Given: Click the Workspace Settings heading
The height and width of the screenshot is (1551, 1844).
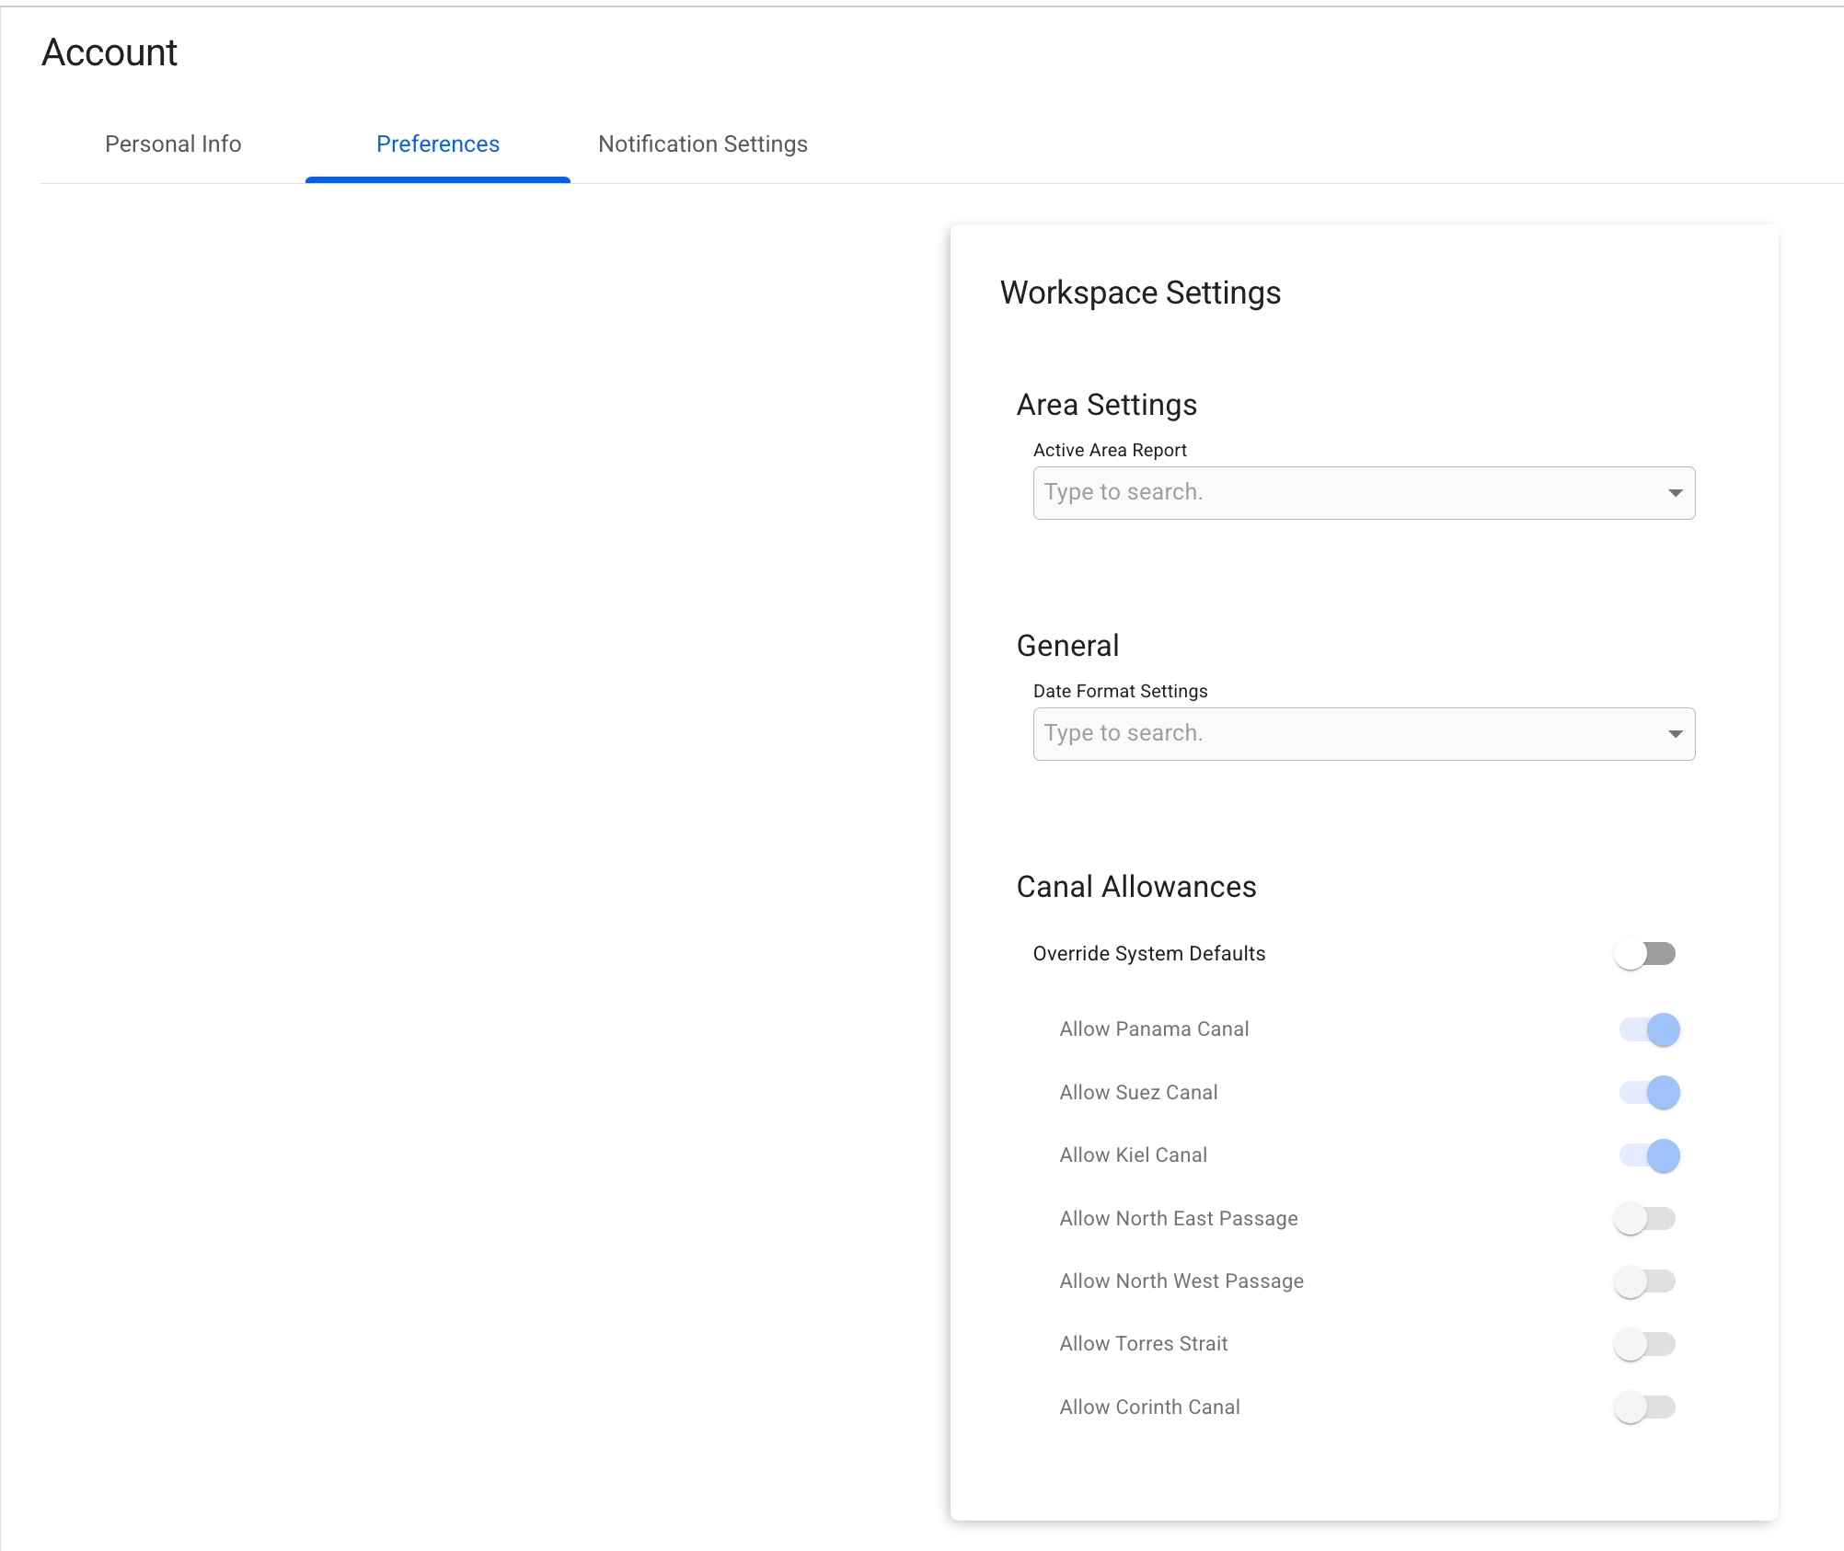Looking at the screenshot, I should 1140,293.
